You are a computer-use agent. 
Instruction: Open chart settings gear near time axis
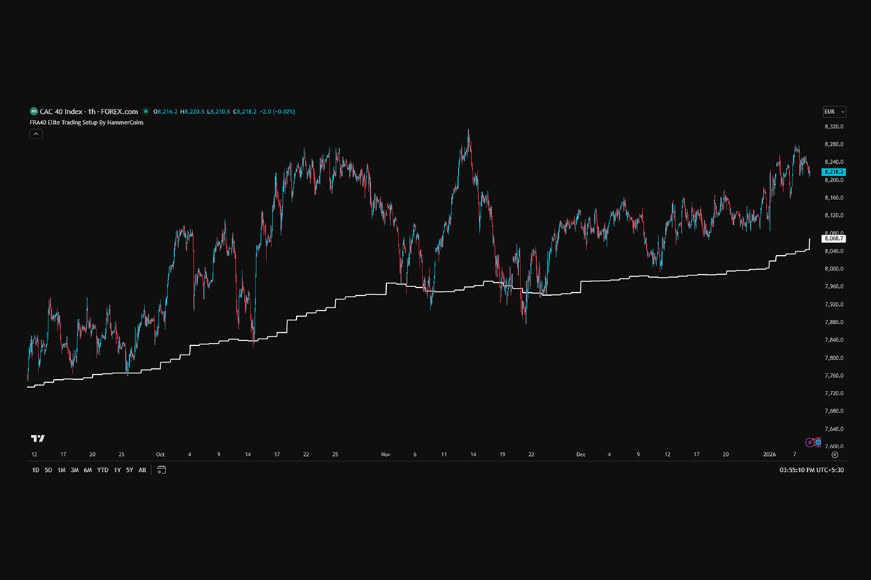coord(835,455)
